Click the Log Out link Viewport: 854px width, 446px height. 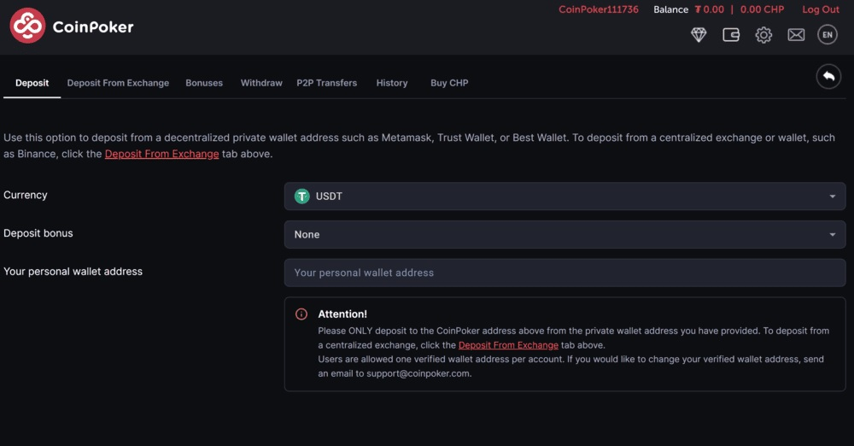[820, 9]
